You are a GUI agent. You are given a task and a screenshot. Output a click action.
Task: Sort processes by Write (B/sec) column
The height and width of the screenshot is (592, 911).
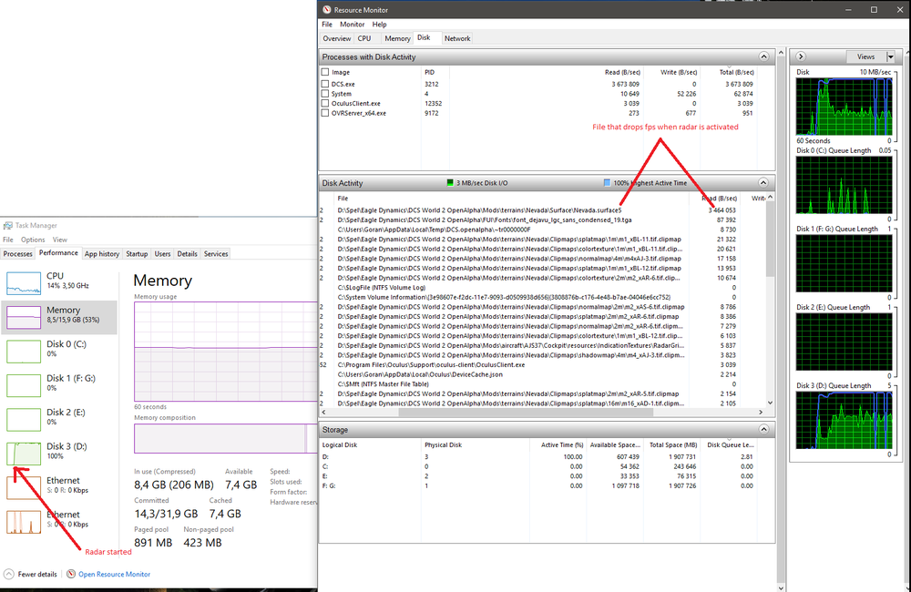point(679,72)
